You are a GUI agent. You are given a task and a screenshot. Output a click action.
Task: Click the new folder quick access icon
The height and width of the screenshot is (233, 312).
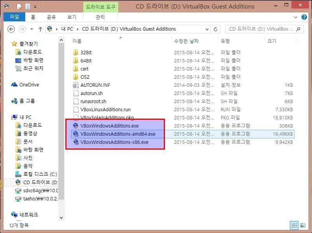pos(27,6)
